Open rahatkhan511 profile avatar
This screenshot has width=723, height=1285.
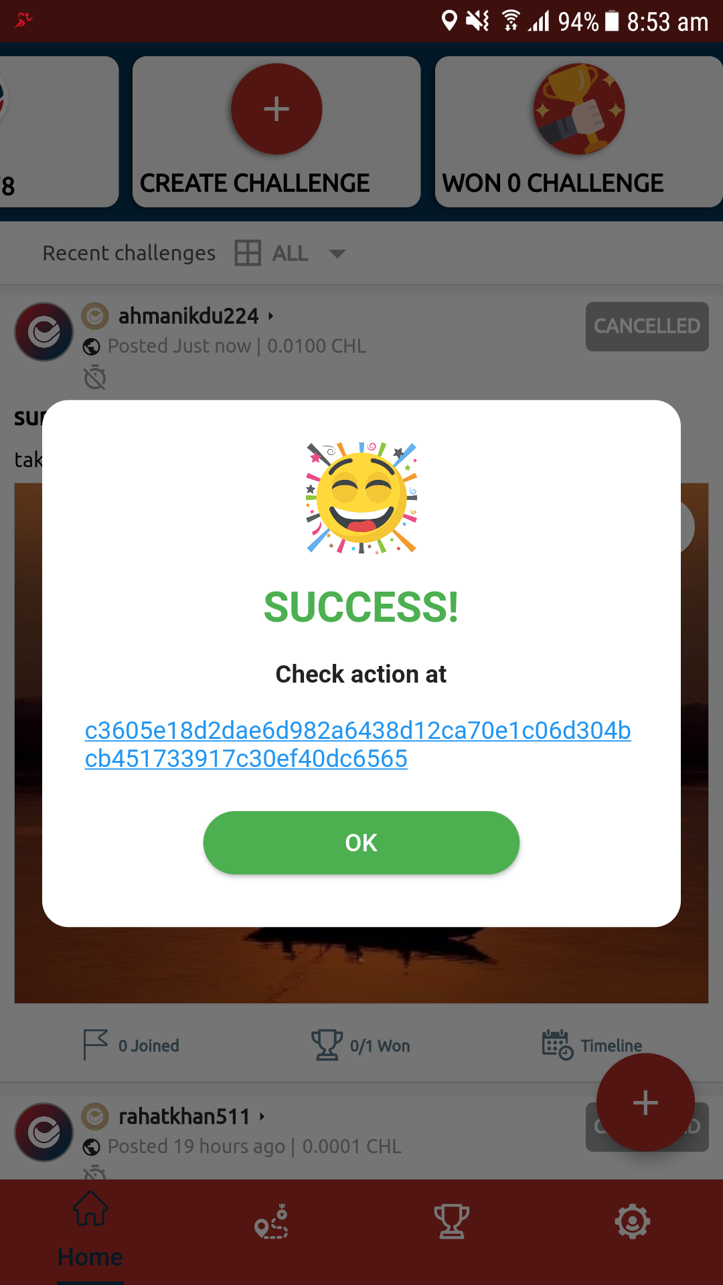pos(44,1132)
